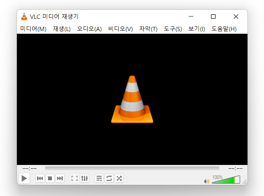This screenshot has height=196, width=264.
Task: Adjust the 100% volume slider
Action: point(226,180)
